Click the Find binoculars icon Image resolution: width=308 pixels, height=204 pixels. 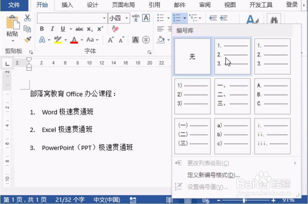pos(274,20)
